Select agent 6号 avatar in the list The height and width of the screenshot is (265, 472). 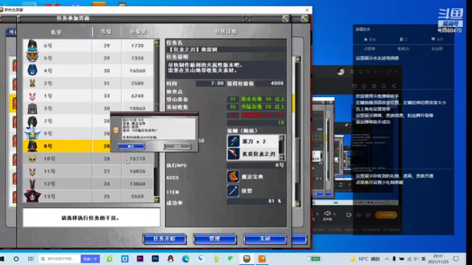click(32, 45)
